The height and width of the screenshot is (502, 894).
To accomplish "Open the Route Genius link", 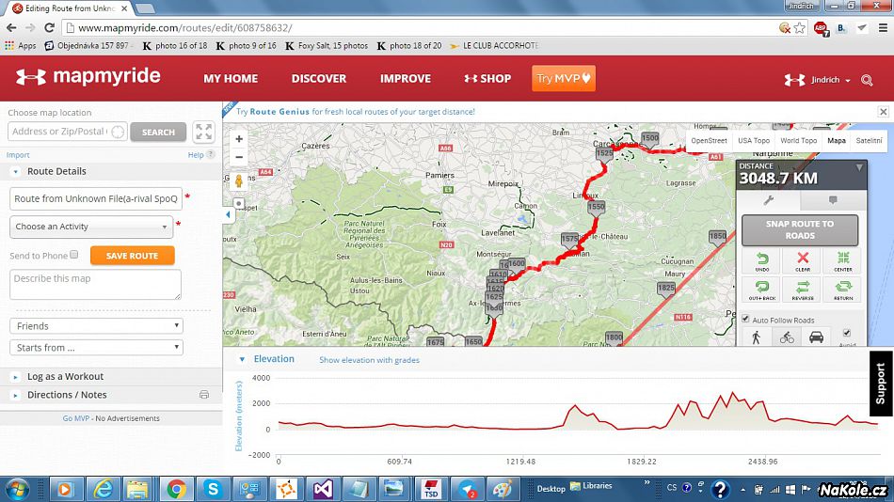I will point(279,112).
